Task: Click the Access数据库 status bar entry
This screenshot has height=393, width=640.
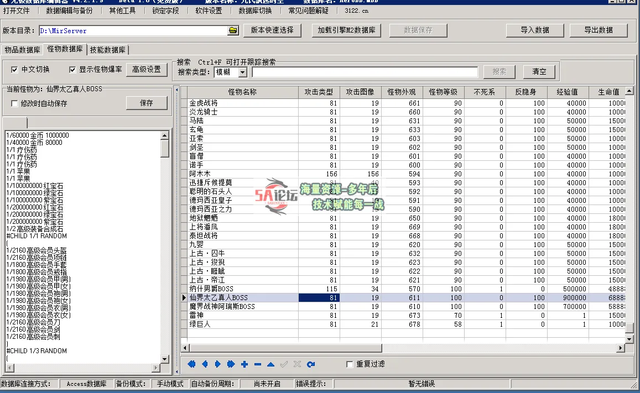Action: 86,384
